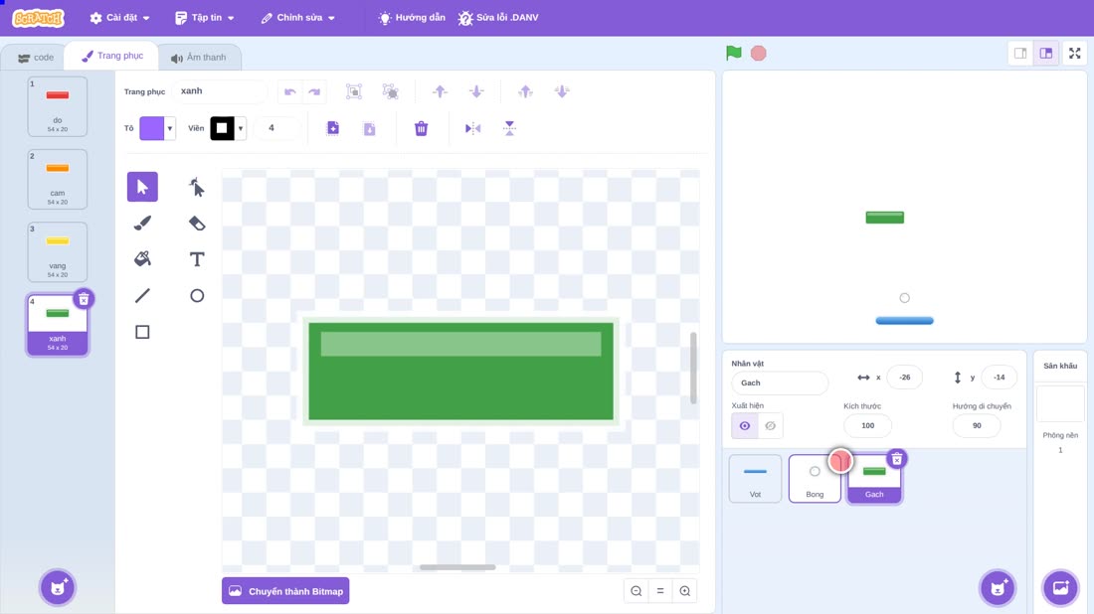Viewport: 1094px width, 614px height.
Task: Select the Circle tool
Action: click(197, 295)
